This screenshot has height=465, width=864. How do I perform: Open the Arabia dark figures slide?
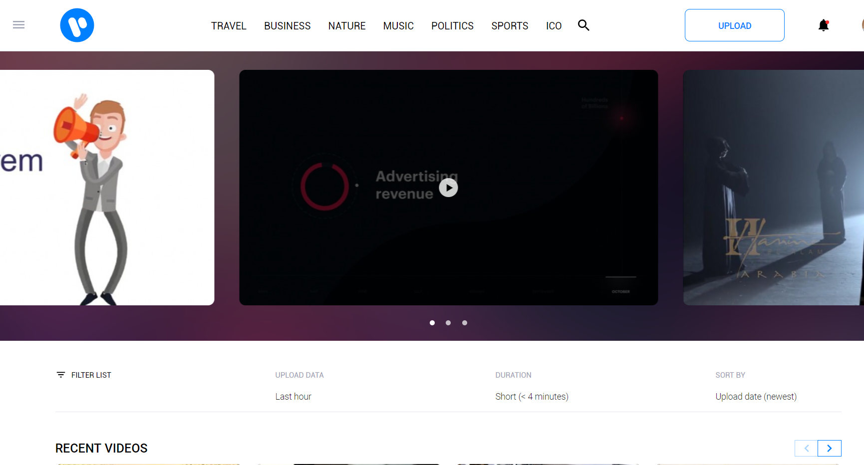pyautogui.click(x=773, y=188)
